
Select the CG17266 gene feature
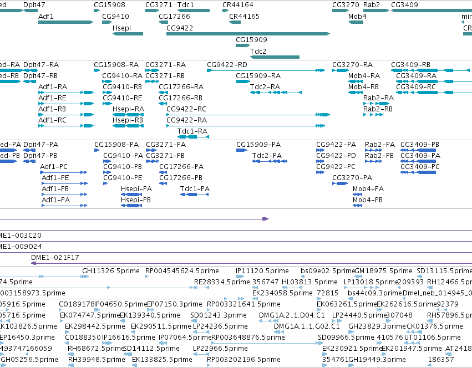(164, 22)
